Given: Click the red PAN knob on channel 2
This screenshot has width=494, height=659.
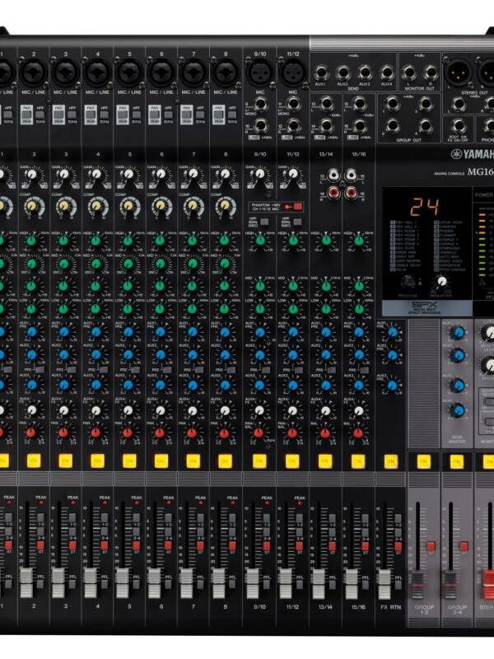Looking at the screenshot, I should [31, 432].
